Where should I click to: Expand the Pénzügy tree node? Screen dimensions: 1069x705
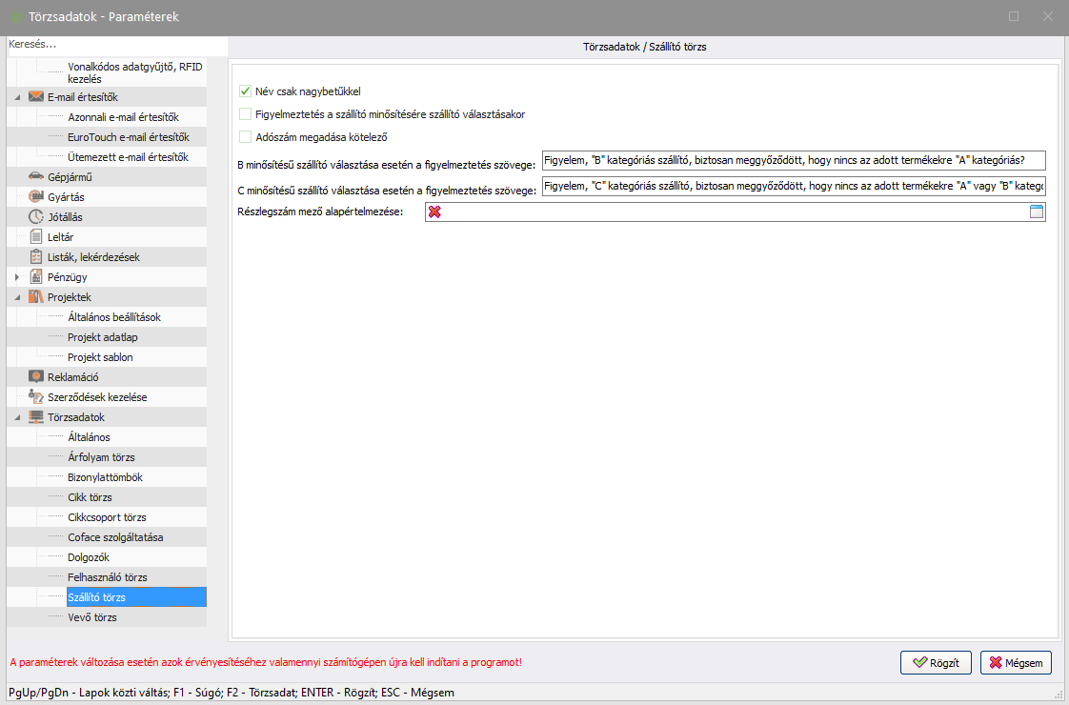pyautogui.click(x=17, y=277)
